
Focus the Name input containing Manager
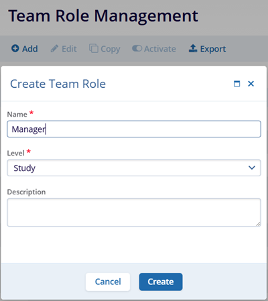click(x=134, y=129)
